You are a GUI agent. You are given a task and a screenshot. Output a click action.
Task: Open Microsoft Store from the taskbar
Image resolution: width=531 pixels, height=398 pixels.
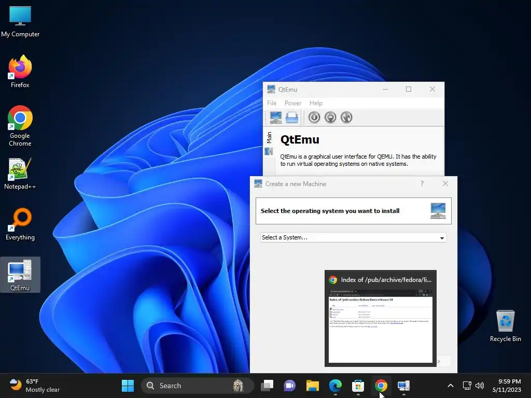point(358,386)
